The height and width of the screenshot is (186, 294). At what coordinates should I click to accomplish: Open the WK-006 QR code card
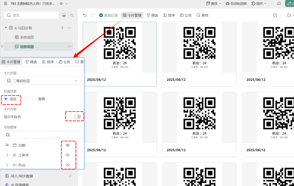pyautogui.click(x=268, y=124)
